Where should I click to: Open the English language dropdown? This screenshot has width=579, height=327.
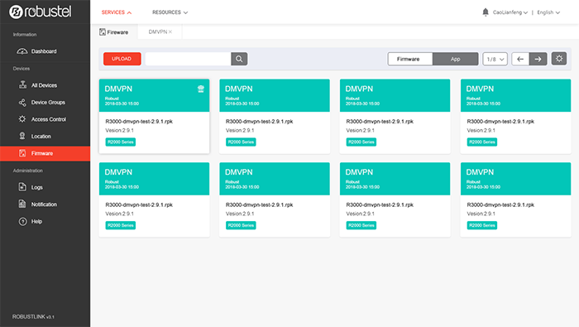point(548,12)
